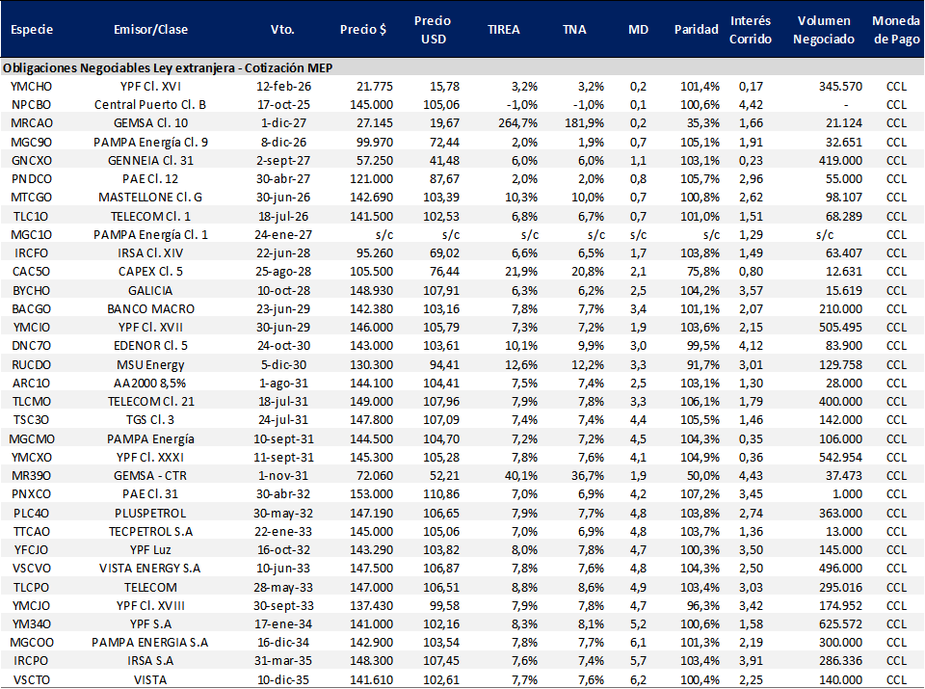This screenshot has width=925, height=689.
Task: Select the Moneda de Pago header
Action: coord(896,30)
